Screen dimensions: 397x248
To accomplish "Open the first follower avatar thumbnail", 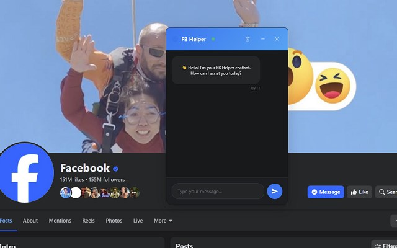I will 65,193.
